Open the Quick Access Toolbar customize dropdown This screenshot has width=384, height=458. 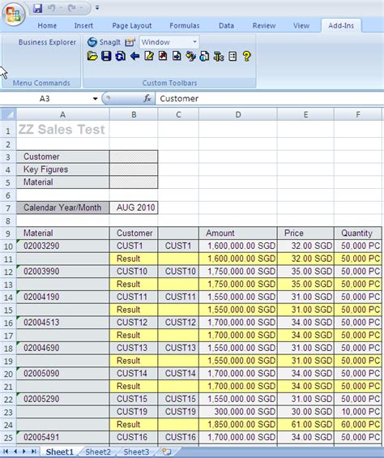[97, 8]
